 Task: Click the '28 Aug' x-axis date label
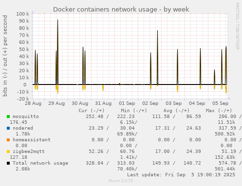pyautogui.click(x=33, y=103)
